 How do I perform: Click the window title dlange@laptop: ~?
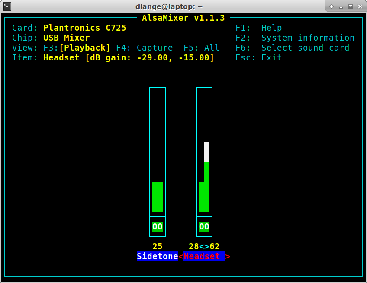[x=169, y=6]
